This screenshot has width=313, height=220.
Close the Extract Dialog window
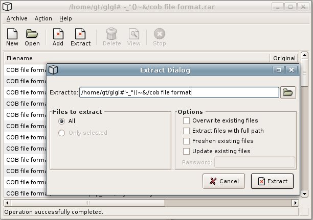coord(292,70)
